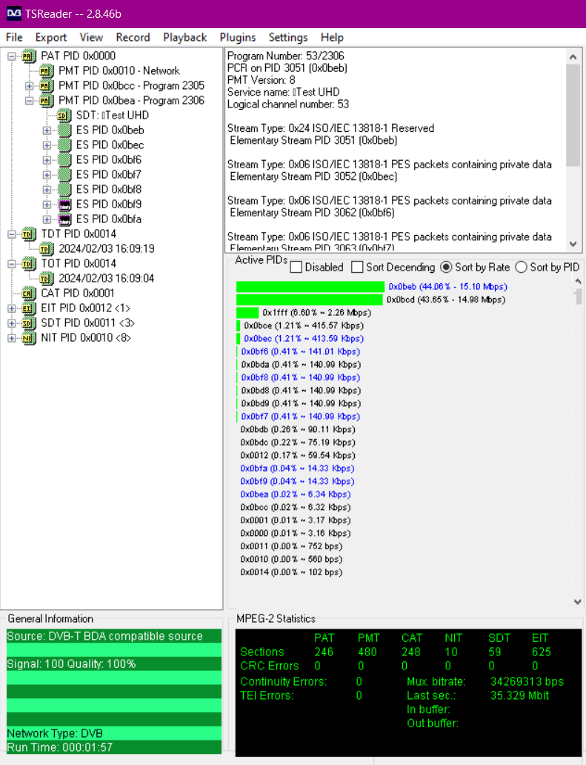The width and height of the screenshot is (586, 765).
Task: Select the TDT PID 0x0014 icon
Action: pyautogui.click(x=29, y=234)
